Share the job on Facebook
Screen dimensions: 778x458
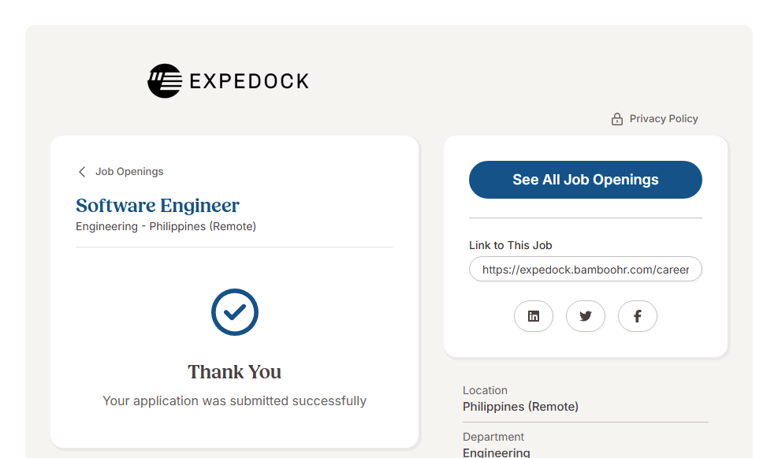click(638, 316)
